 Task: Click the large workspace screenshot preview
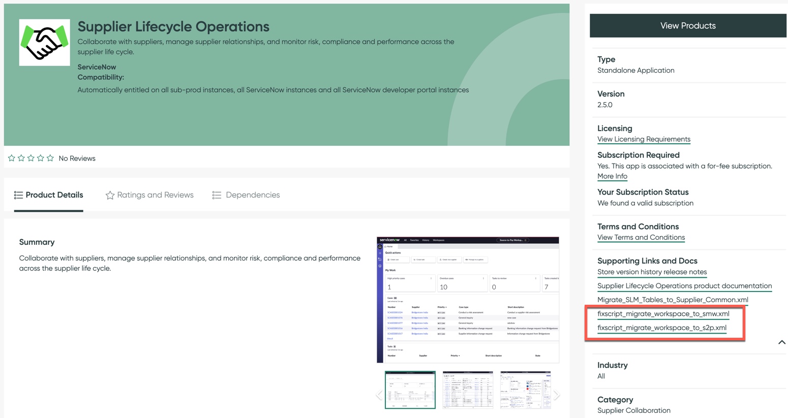pyautogui.click(x=468, y=300)
